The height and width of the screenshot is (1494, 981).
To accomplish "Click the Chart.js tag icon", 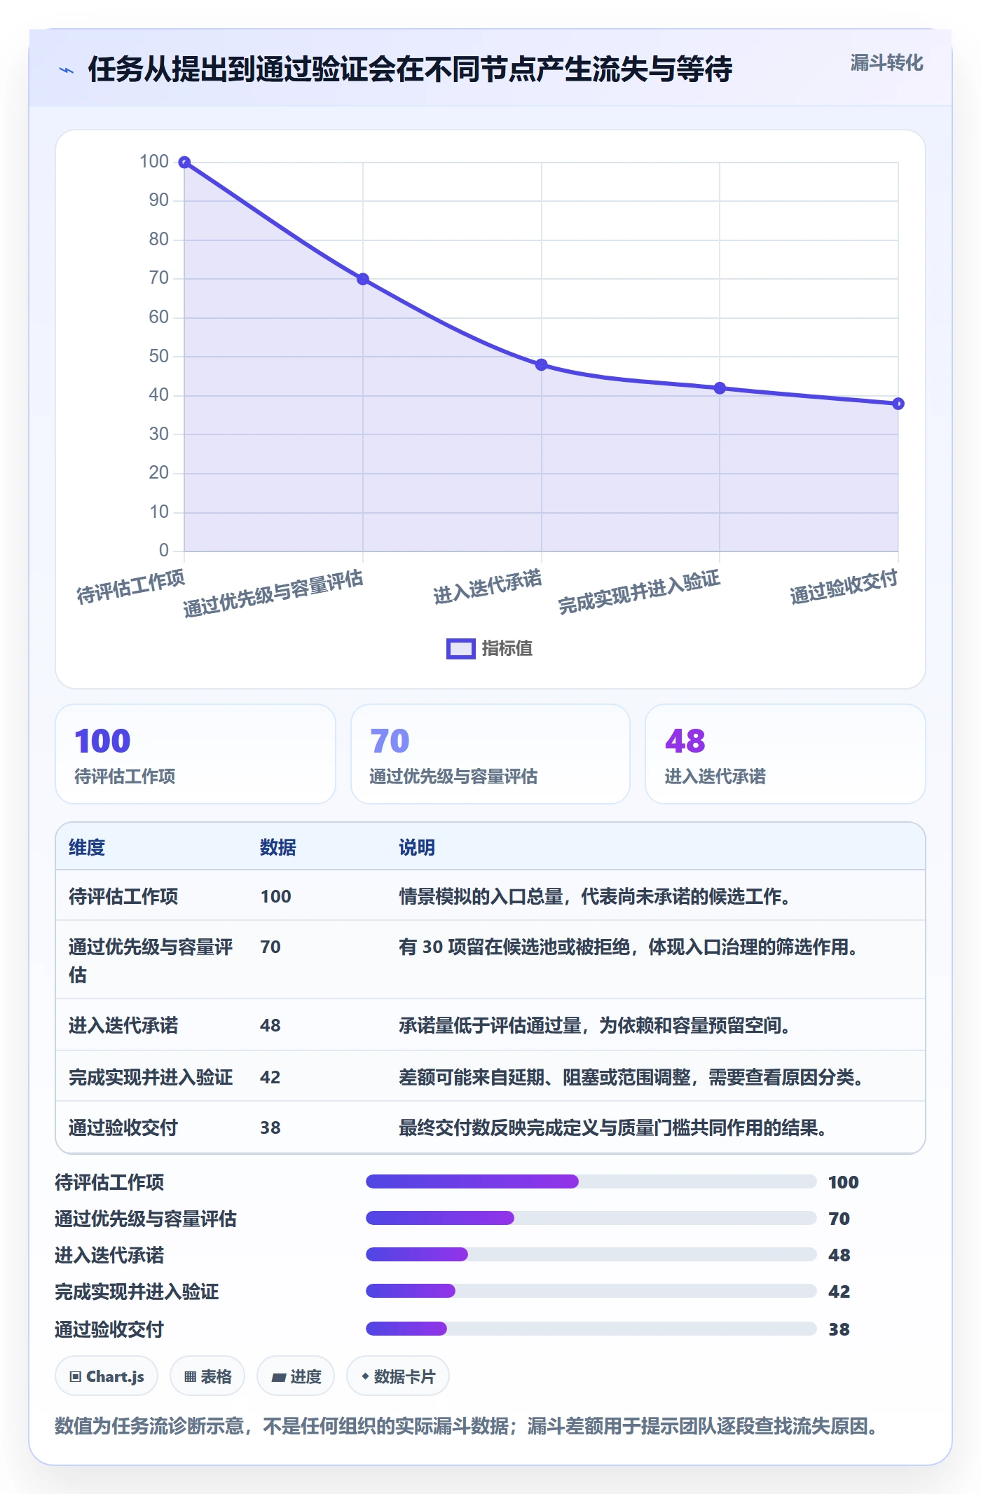I will pyautogui.click(x=75, y=1376).
